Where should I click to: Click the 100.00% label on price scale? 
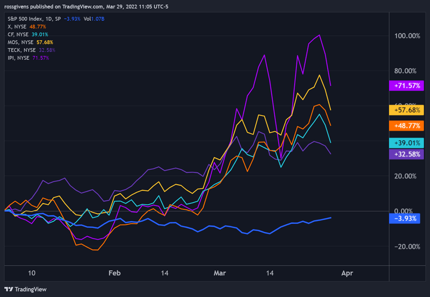tap(407, 36)
